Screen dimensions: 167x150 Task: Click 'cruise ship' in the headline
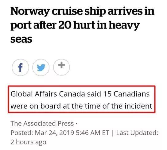tap(79, 12)
